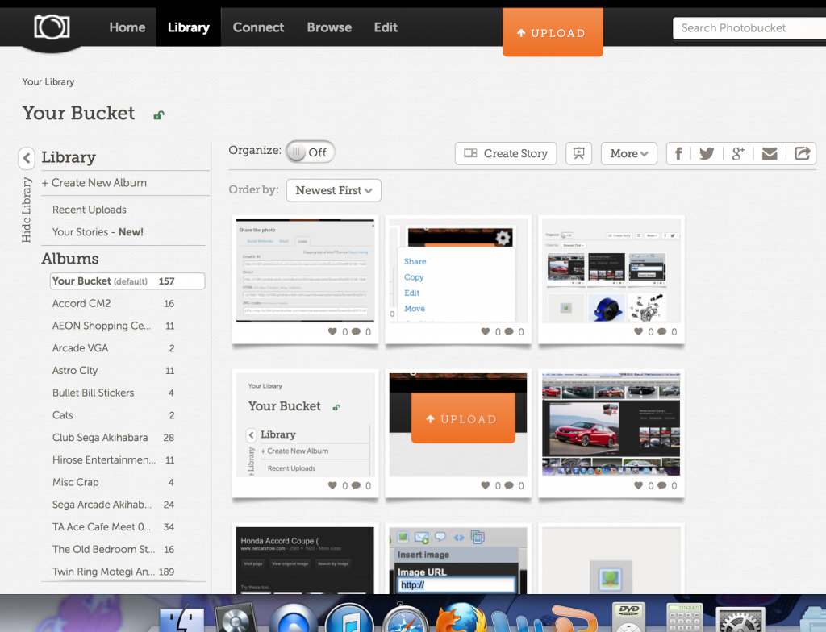Open the 'Club Sega Akihabara' album

tap(113, 438)
